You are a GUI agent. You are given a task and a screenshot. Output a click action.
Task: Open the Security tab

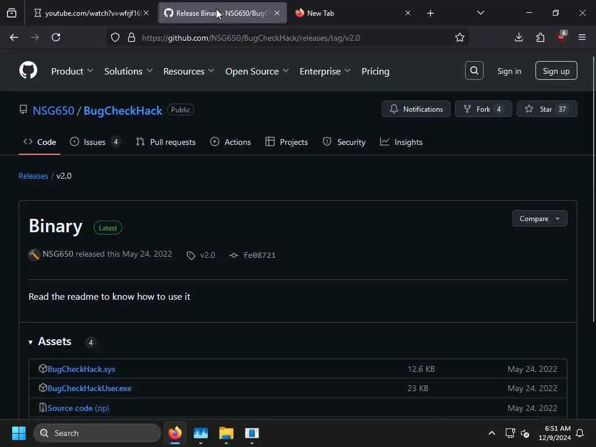pos(344,142)
